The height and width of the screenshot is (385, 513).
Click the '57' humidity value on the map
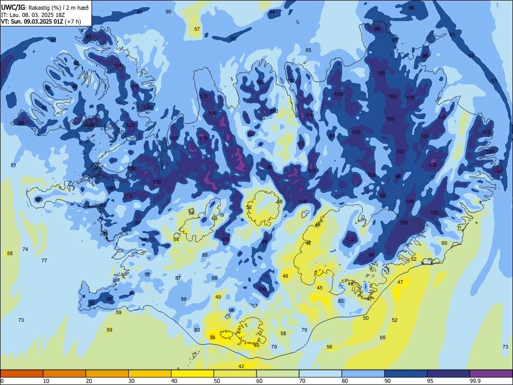pyautogui.click(x=197, y=29)
